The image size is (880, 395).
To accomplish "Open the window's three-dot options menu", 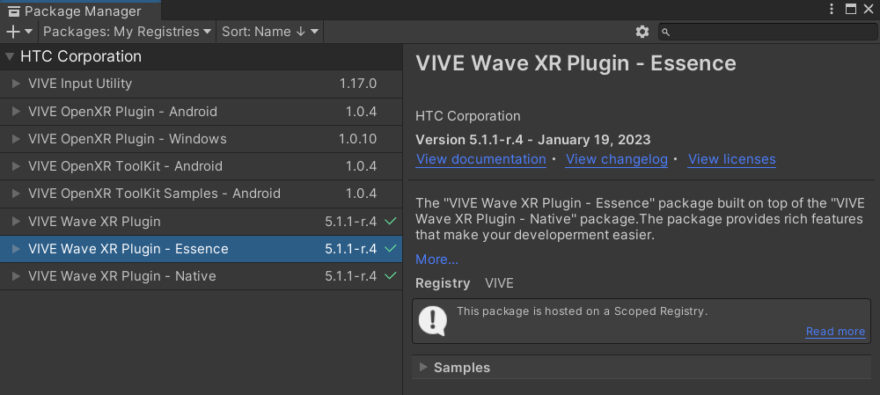I will [832, 9].
